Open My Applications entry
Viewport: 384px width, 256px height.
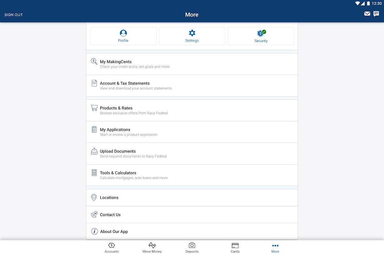coord(192,132)
